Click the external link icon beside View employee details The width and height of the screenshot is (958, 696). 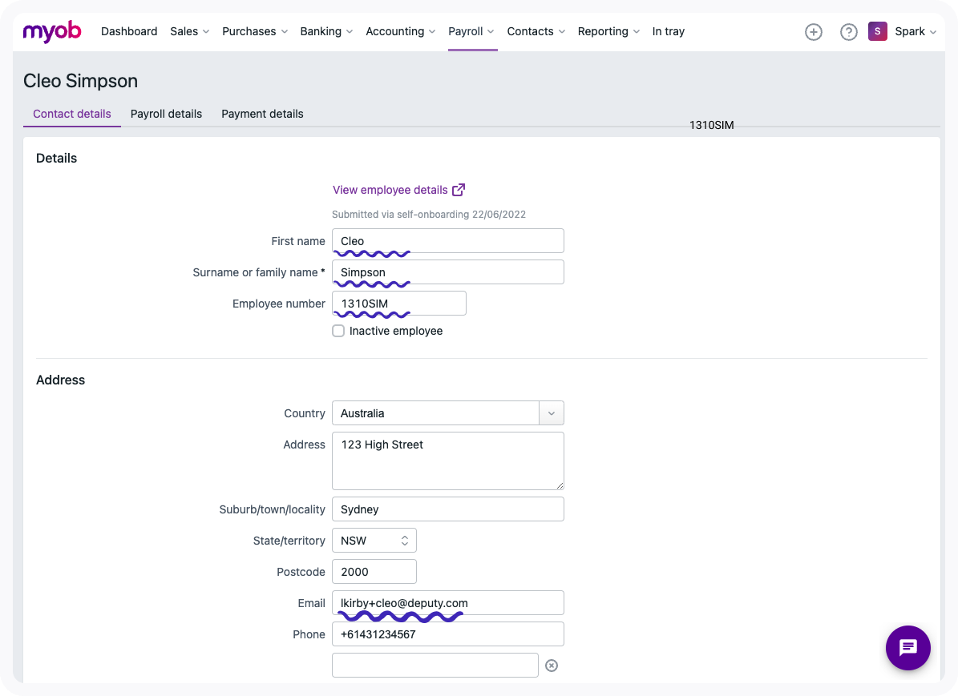click(459, 189)
